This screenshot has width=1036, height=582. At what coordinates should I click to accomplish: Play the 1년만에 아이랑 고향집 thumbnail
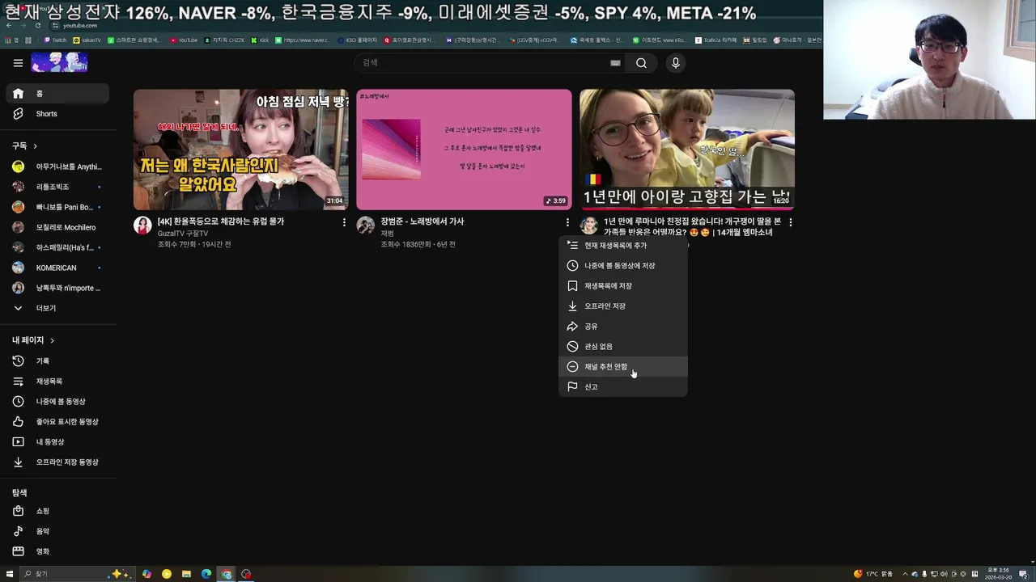pos(687,150)
